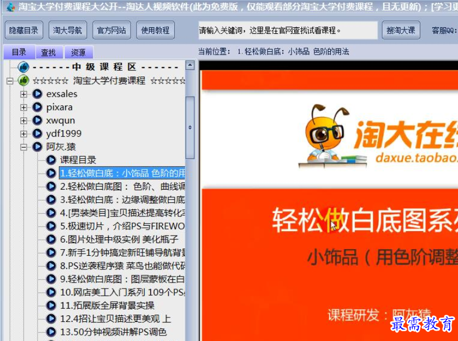Click the tree scrollbar up arrow
Screen dimensions: 458x341
point(190,65)
